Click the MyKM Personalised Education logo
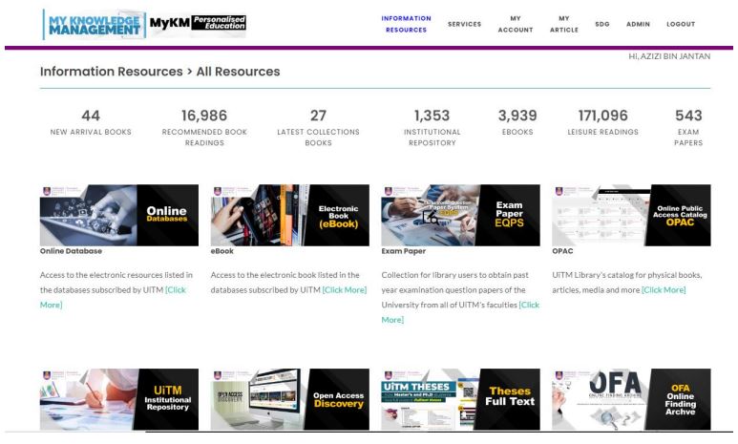Screen dimensions: 738x444 coord(198,23)
